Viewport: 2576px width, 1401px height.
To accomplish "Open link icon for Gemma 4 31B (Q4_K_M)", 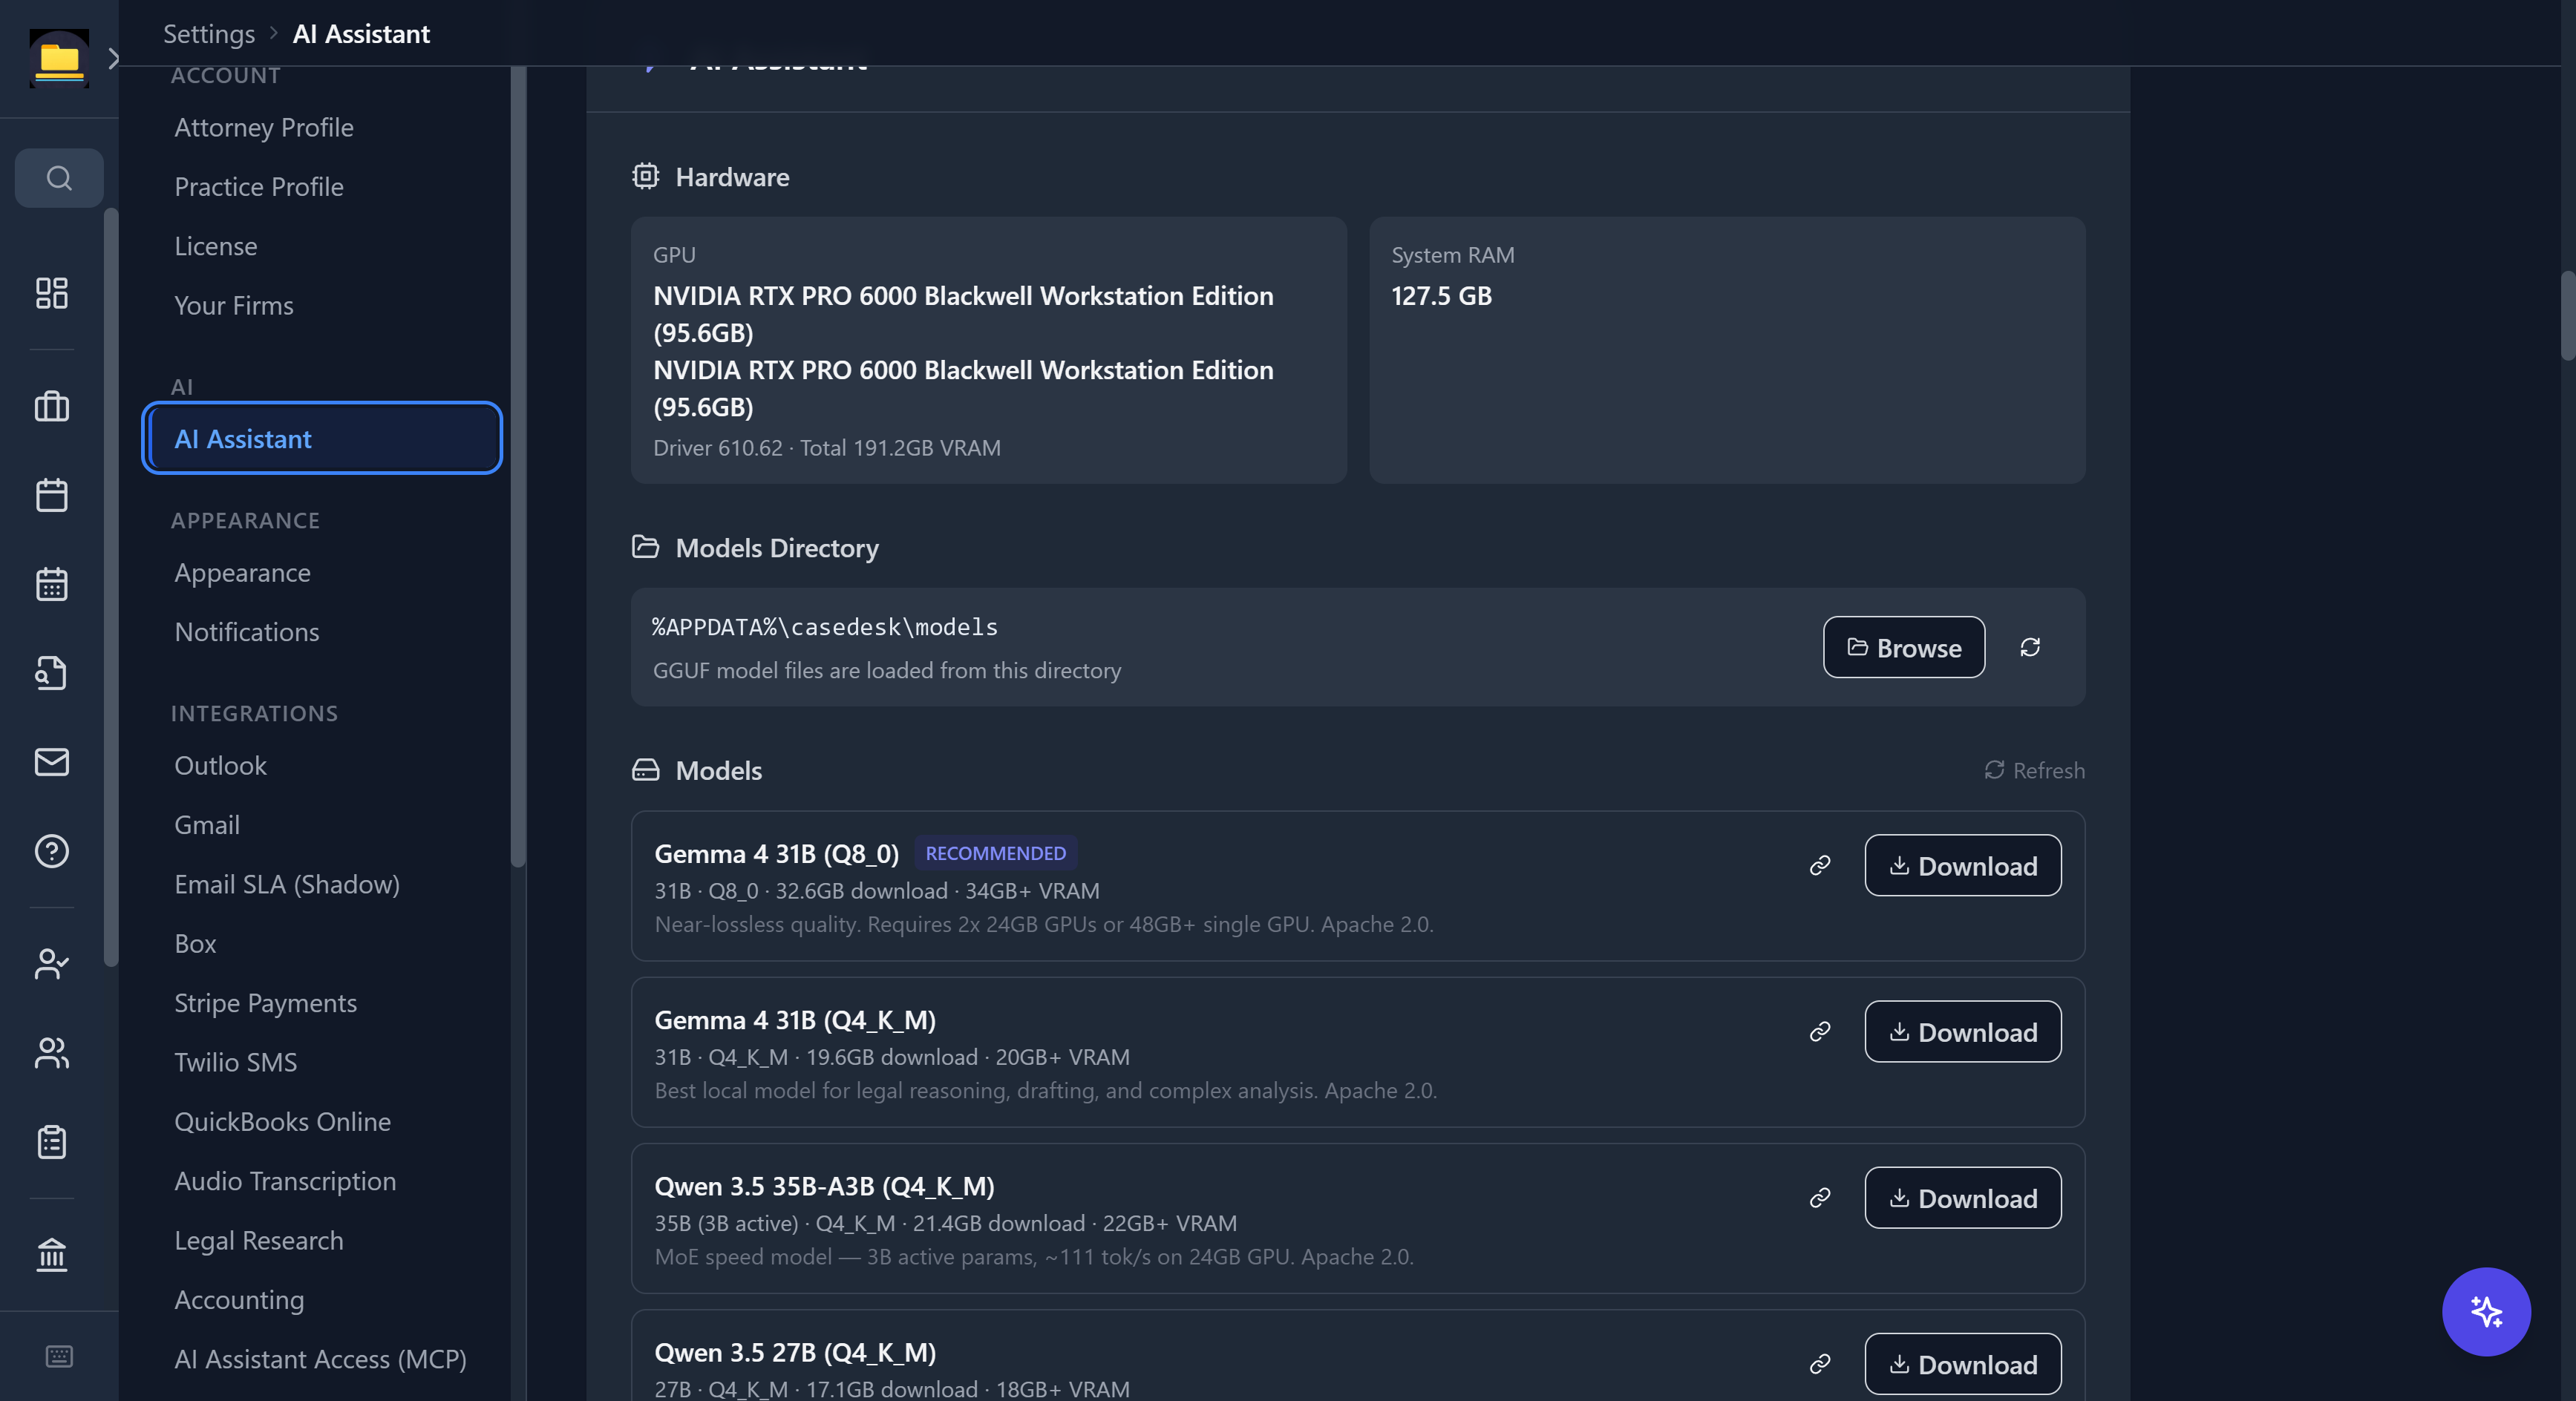I will (x=1820, y=1031).
